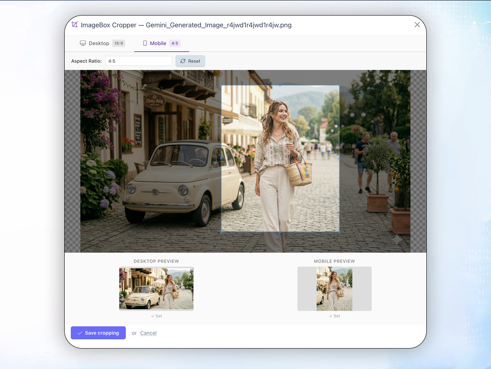Click the Cancel link
The height and width of the screenshot is (369, 491).
click(x=148, y=333)
